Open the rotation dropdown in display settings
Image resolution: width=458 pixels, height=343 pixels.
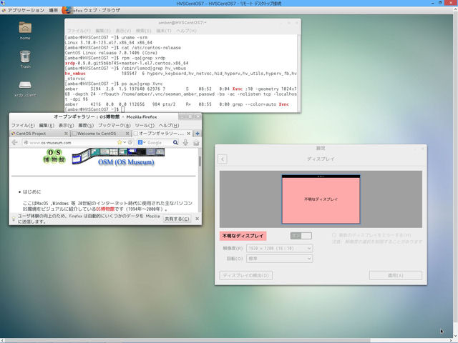tap(280, 259)
